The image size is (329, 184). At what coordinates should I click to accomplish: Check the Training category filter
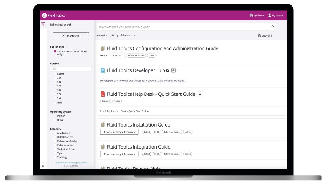tap(55, 157)
